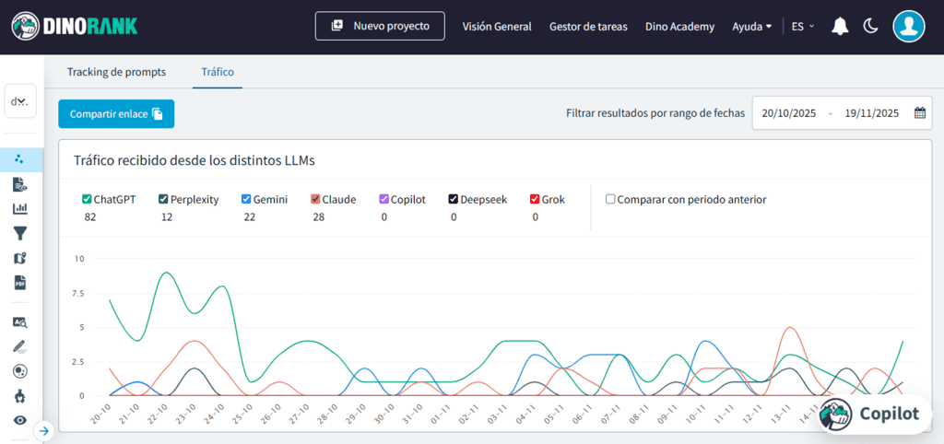Image resolution: width=944 pixels, height=444 pixels.
Task: Open the eye sidebar icon
Action: tap(20, 420)
